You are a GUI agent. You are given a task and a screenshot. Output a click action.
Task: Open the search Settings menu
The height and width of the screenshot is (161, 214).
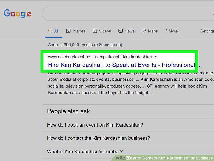(207, 31)
